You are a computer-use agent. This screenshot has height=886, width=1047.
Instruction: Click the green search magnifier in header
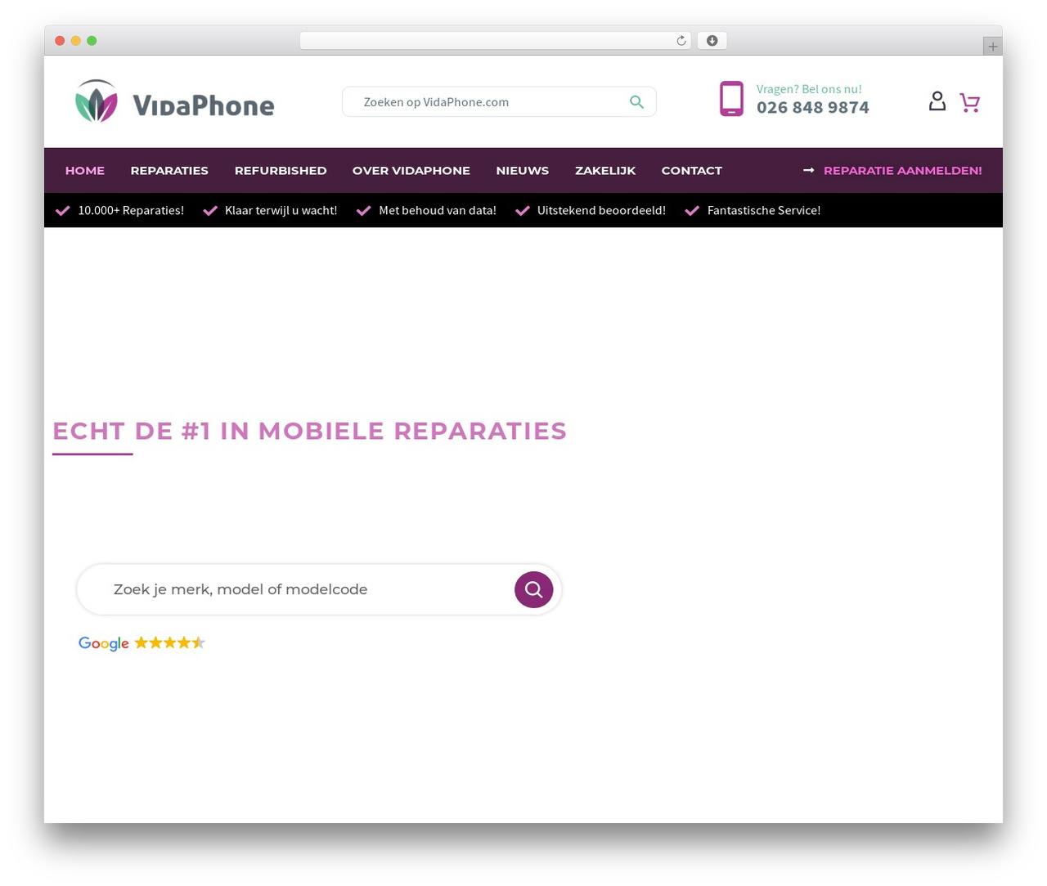pos(636,102)
